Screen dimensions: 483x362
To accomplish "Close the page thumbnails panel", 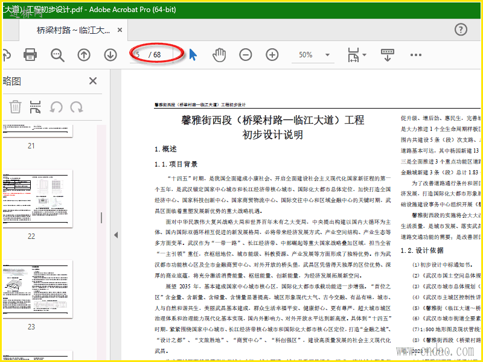I will [93, 81].
